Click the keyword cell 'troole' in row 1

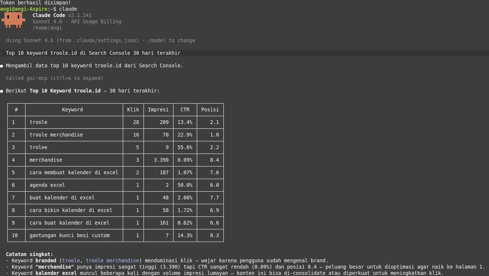(x=38, y=122)
